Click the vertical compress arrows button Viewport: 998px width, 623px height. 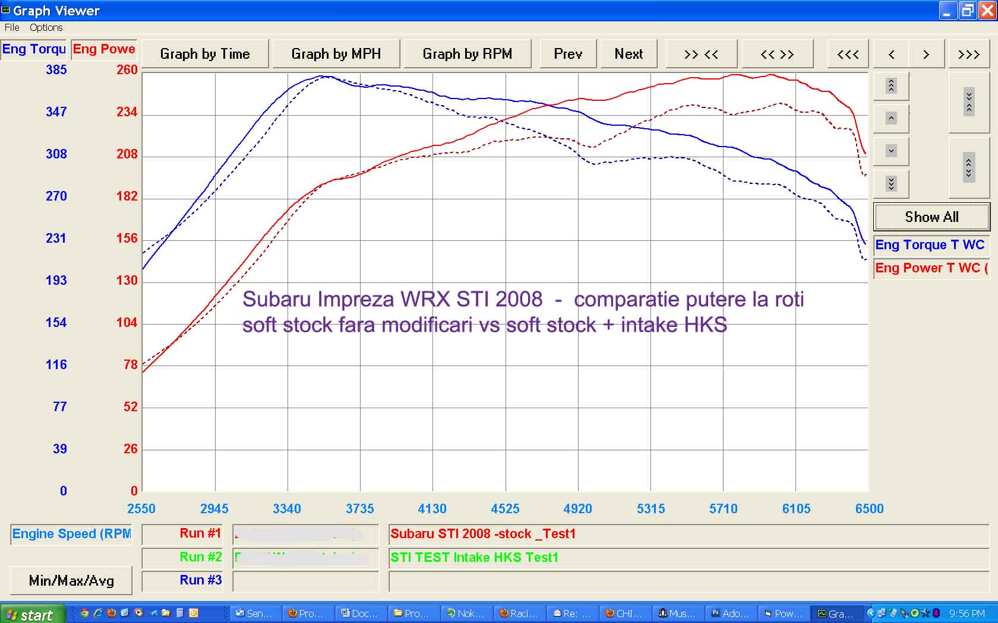[x=969, y=102]
